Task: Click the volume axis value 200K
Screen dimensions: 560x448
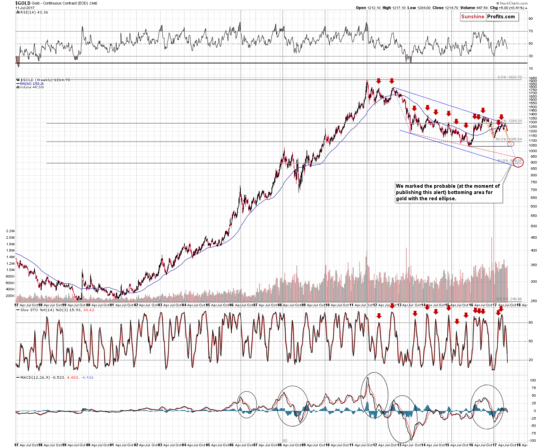Action: 10,296
